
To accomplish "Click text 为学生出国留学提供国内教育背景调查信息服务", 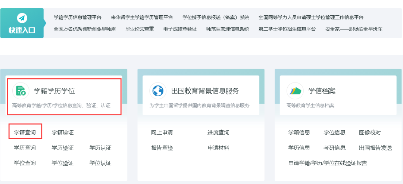I will point(200,105).
